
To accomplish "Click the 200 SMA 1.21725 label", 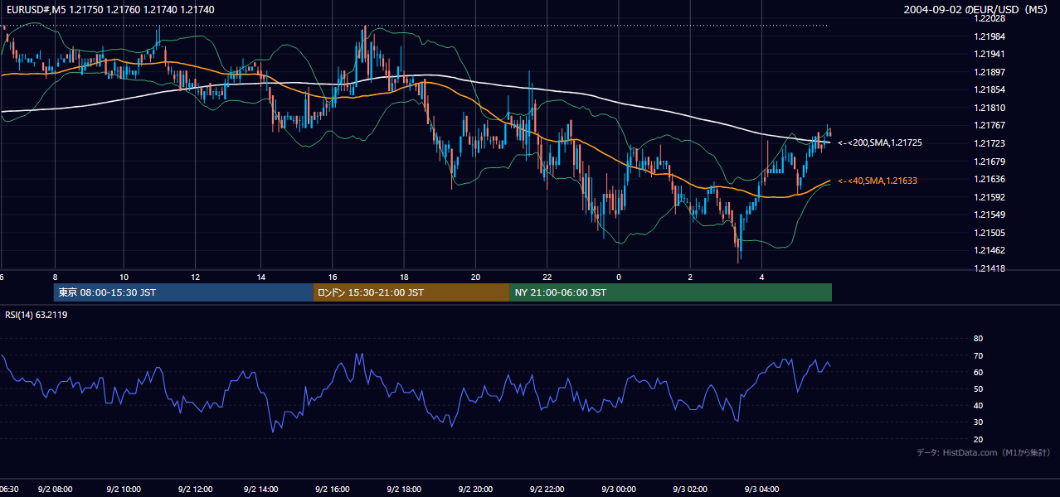I will [x=880, y=142].
